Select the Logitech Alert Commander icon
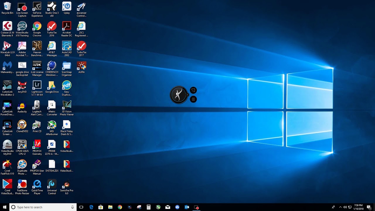 (37, 108)
